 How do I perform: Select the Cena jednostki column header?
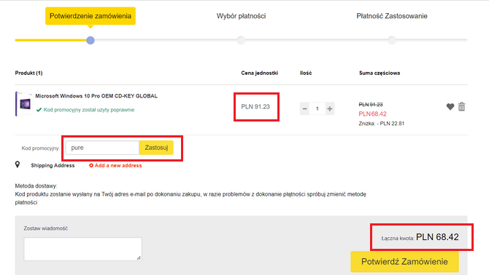click(x=260, y=73)
